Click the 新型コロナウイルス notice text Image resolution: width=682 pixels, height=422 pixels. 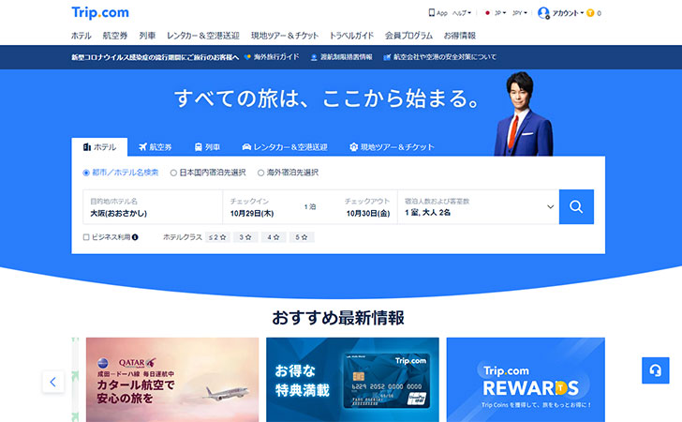(156, 57)
